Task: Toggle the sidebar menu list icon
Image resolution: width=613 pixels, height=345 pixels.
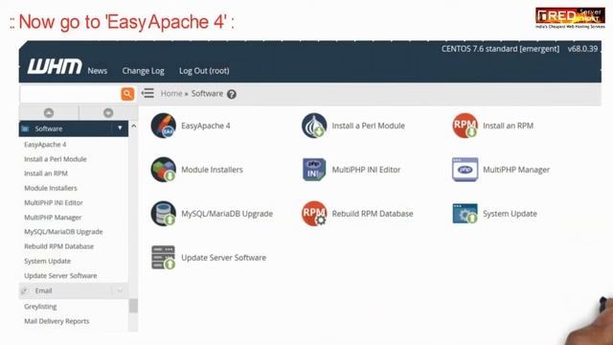Action: coord(148,94)
